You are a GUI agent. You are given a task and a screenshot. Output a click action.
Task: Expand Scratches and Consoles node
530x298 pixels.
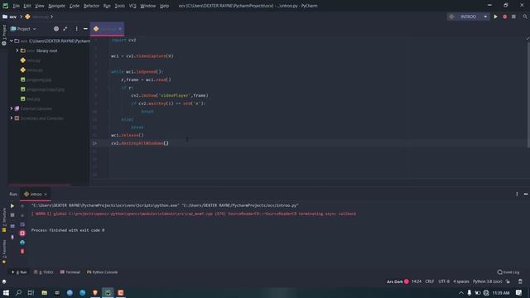point(12,118)
